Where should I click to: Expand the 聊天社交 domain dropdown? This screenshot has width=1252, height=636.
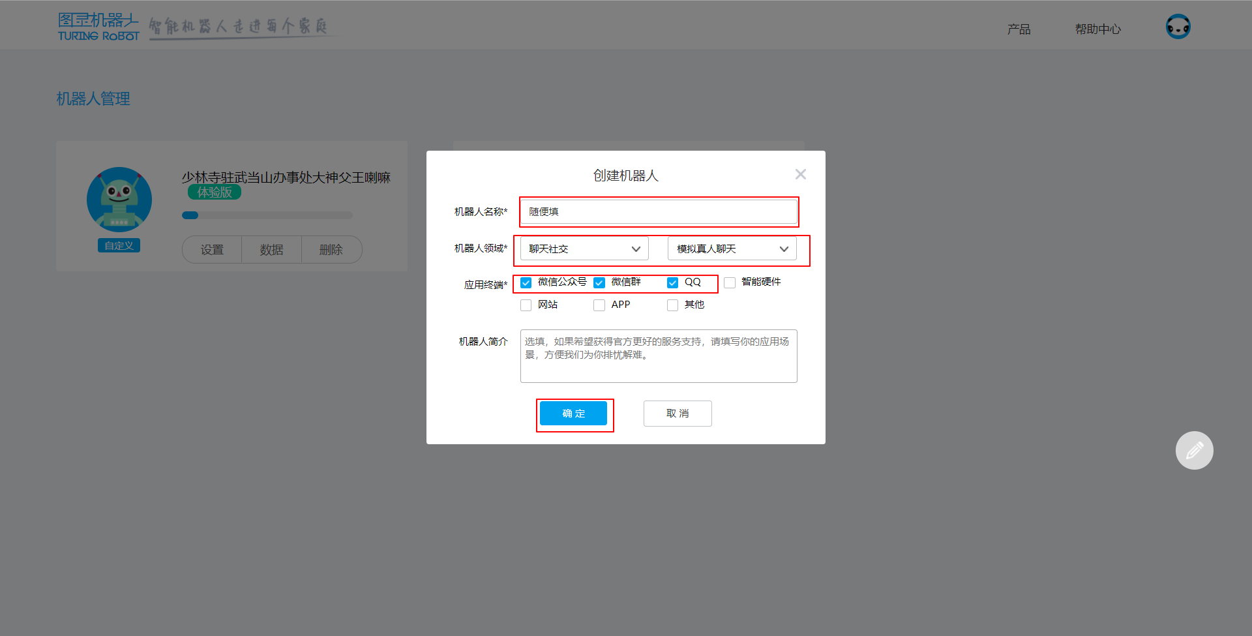[x=584, y=249]
